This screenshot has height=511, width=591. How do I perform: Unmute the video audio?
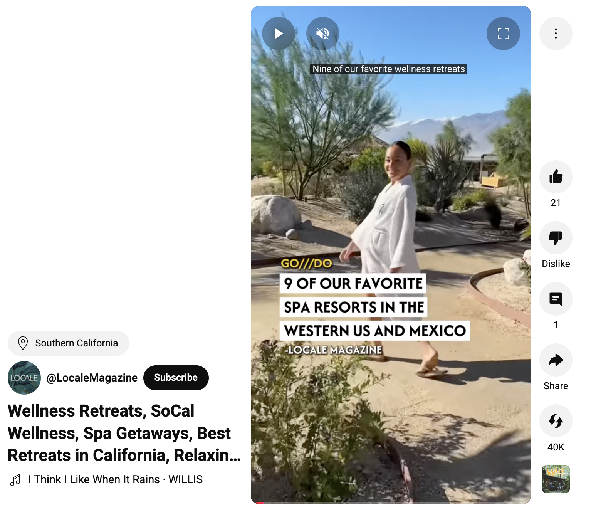point(323,34)
